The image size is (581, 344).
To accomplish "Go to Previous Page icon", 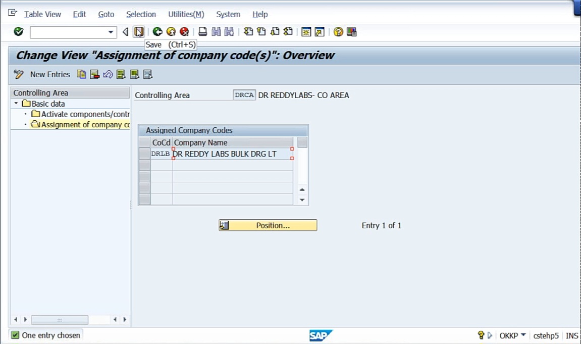I will tap(261, 32).
